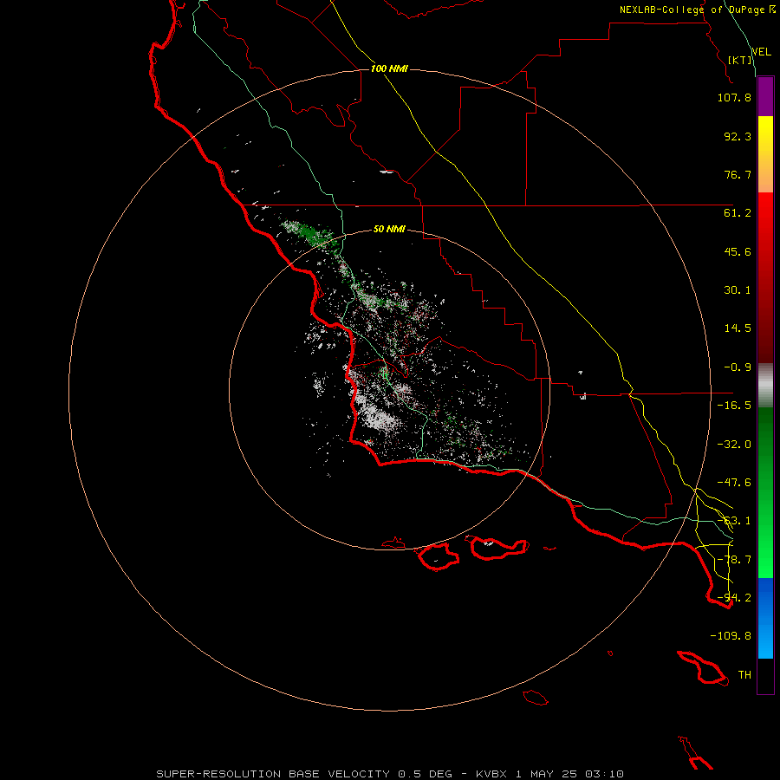The width and height of the screenshot is (780, 780).
Task: Click SUPER-RESOLUTION BASE VELOCITY caption text
Action: [x=273, y=774]
